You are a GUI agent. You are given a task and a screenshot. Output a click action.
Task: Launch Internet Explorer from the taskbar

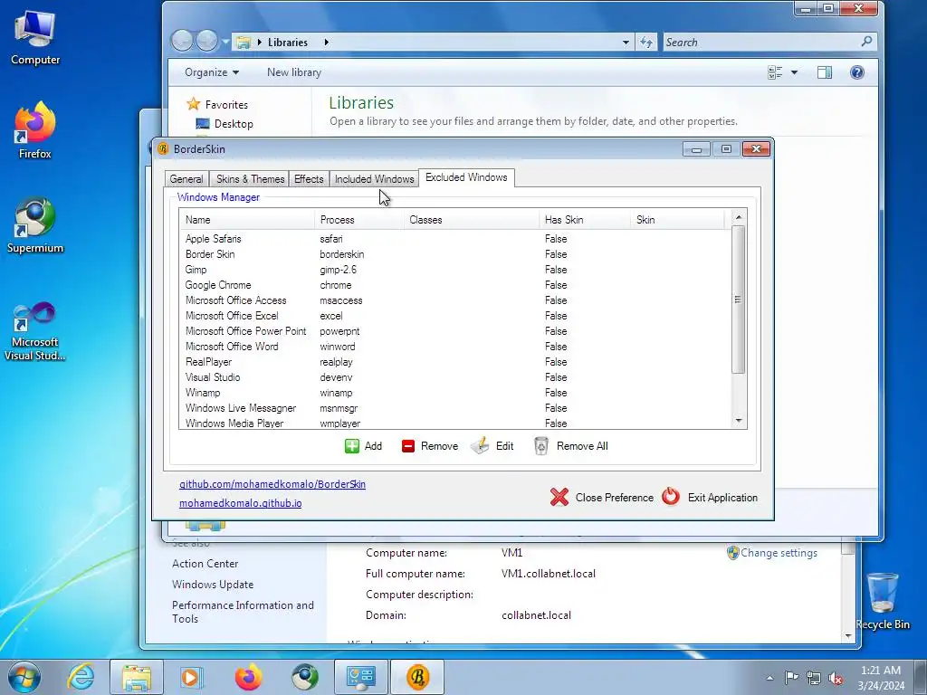(81, 677)
